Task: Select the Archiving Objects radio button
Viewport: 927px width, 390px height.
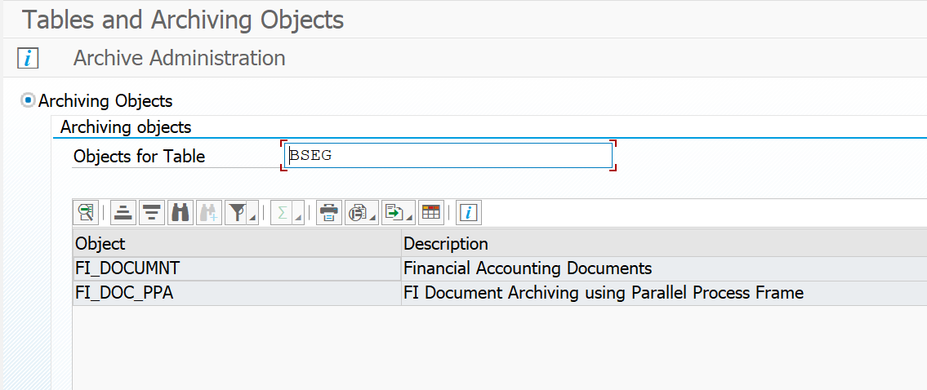Action: (29, 101)
